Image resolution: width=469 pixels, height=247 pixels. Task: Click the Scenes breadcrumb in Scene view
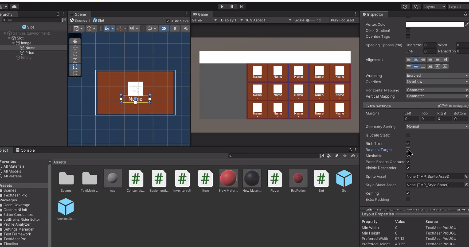click(79, 20)
